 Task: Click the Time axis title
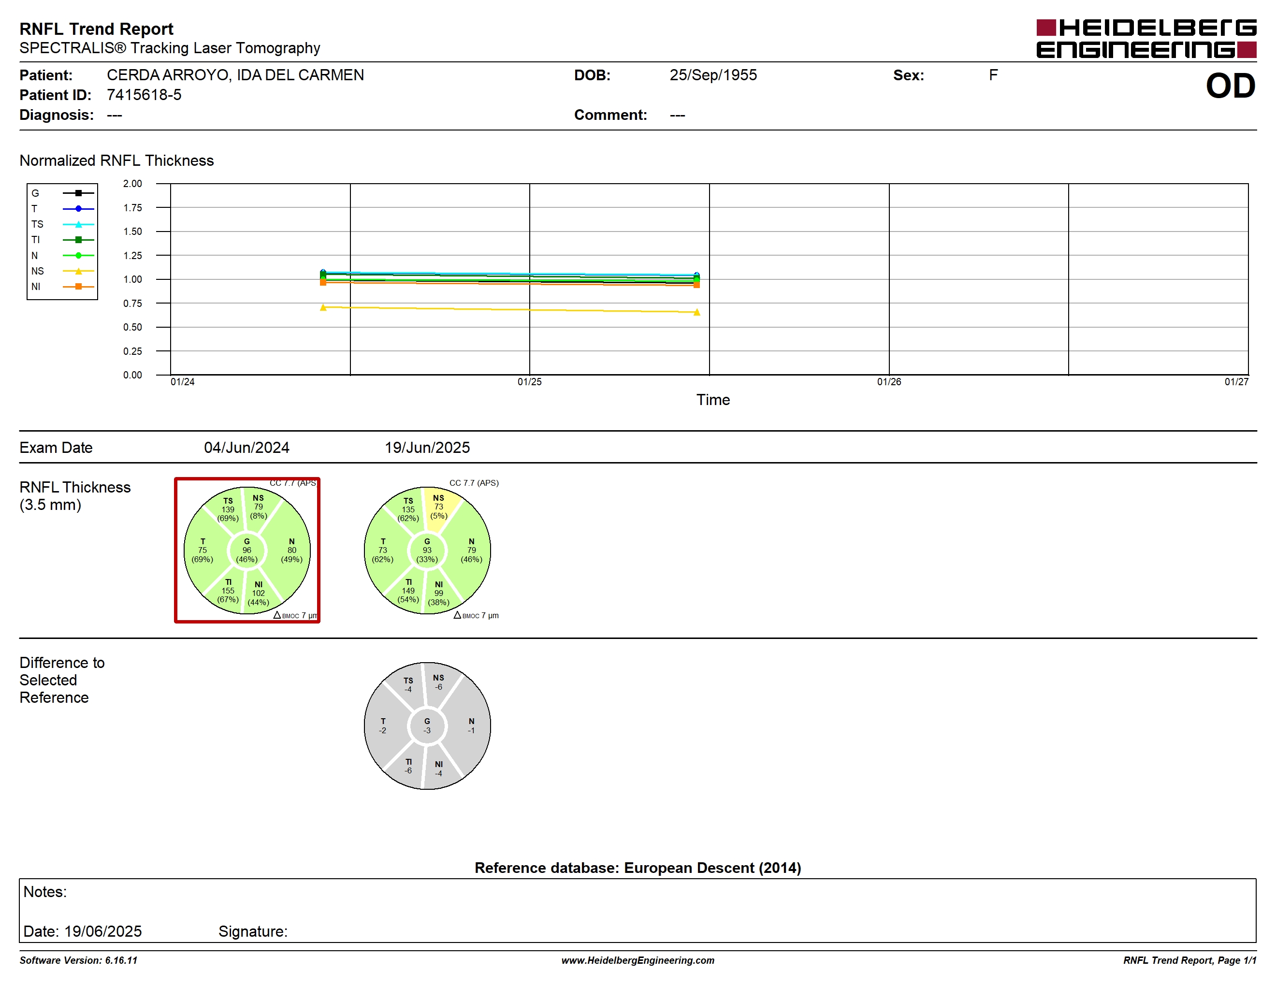[713, 400]
